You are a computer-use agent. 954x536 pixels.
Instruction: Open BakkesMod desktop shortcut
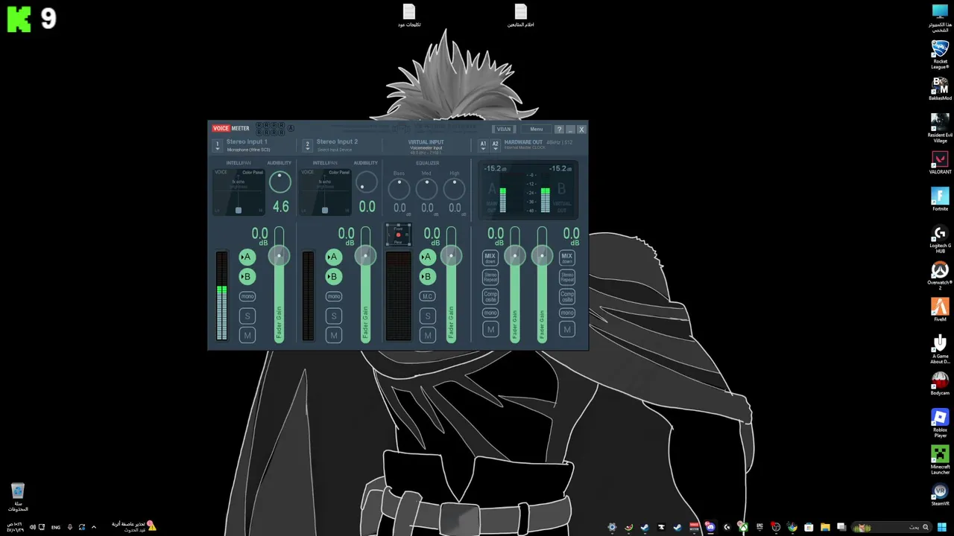point(940,88)
